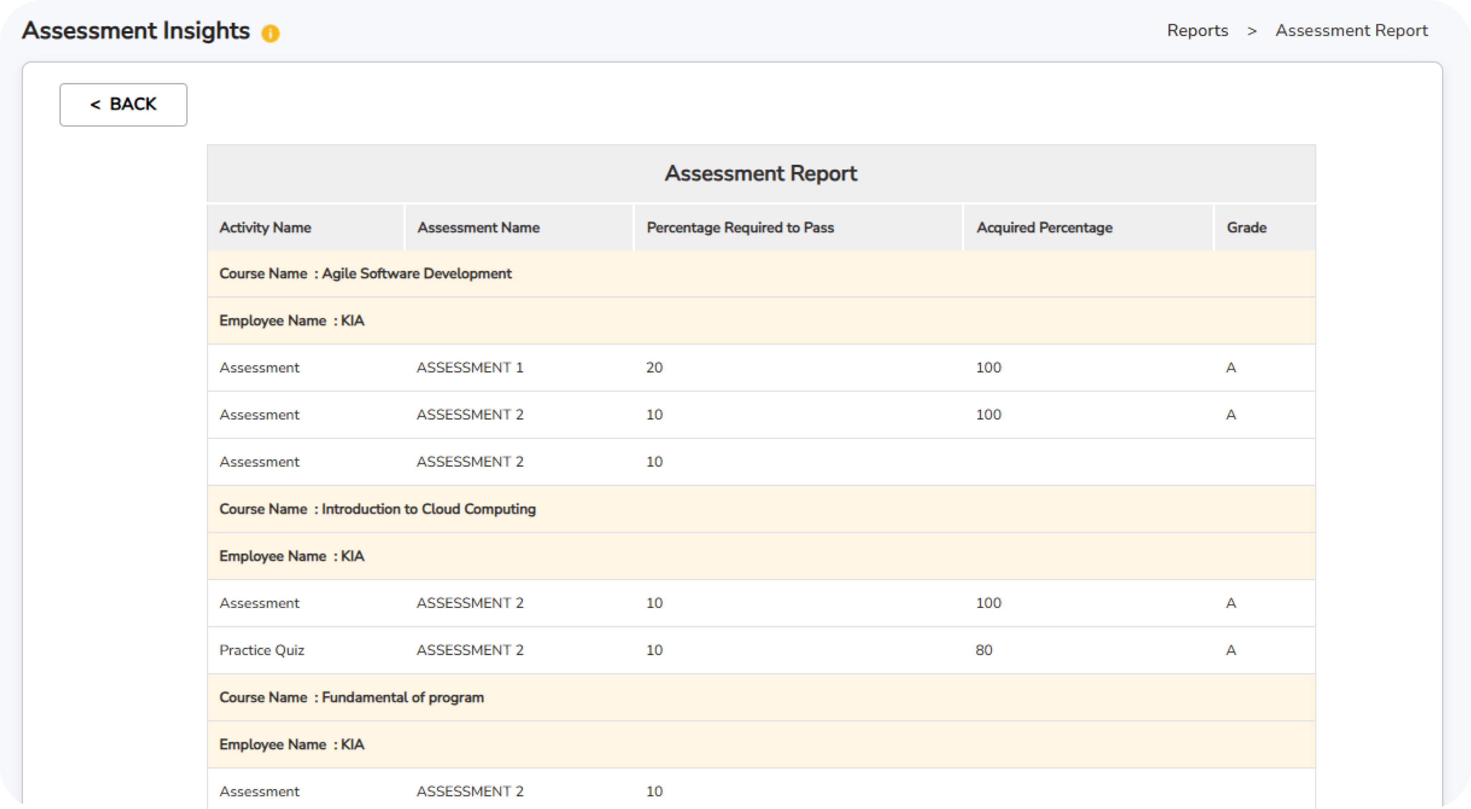Open the Reports breadcrumb link

click(x=1197, y=30)
